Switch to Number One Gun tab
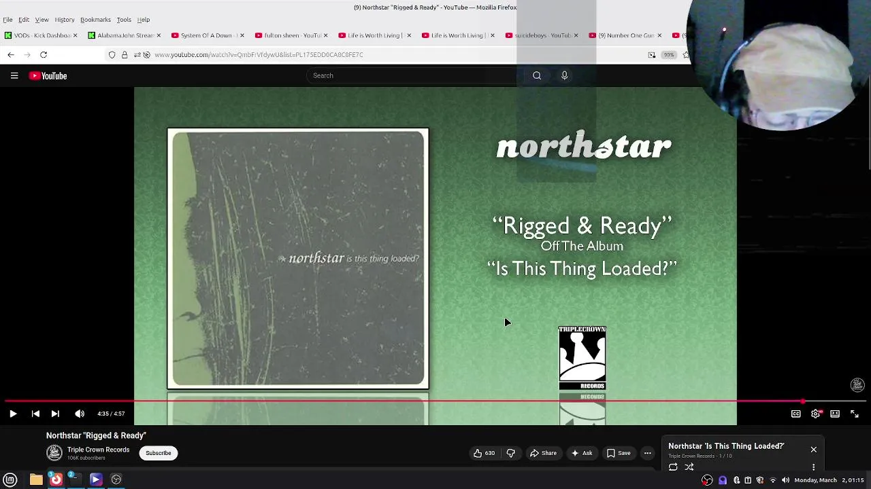This screenshot has height=489, width=871. [x=625, y=35]
